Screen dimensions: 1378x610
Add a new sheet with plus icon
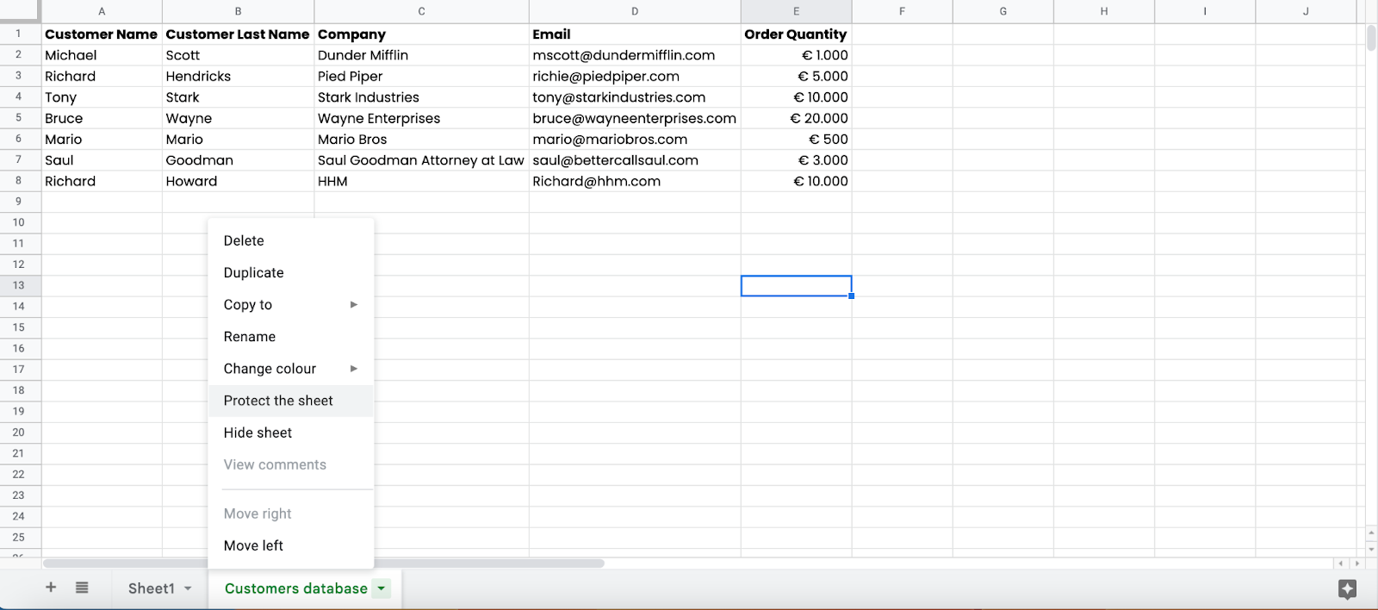[x=51, y=588]
